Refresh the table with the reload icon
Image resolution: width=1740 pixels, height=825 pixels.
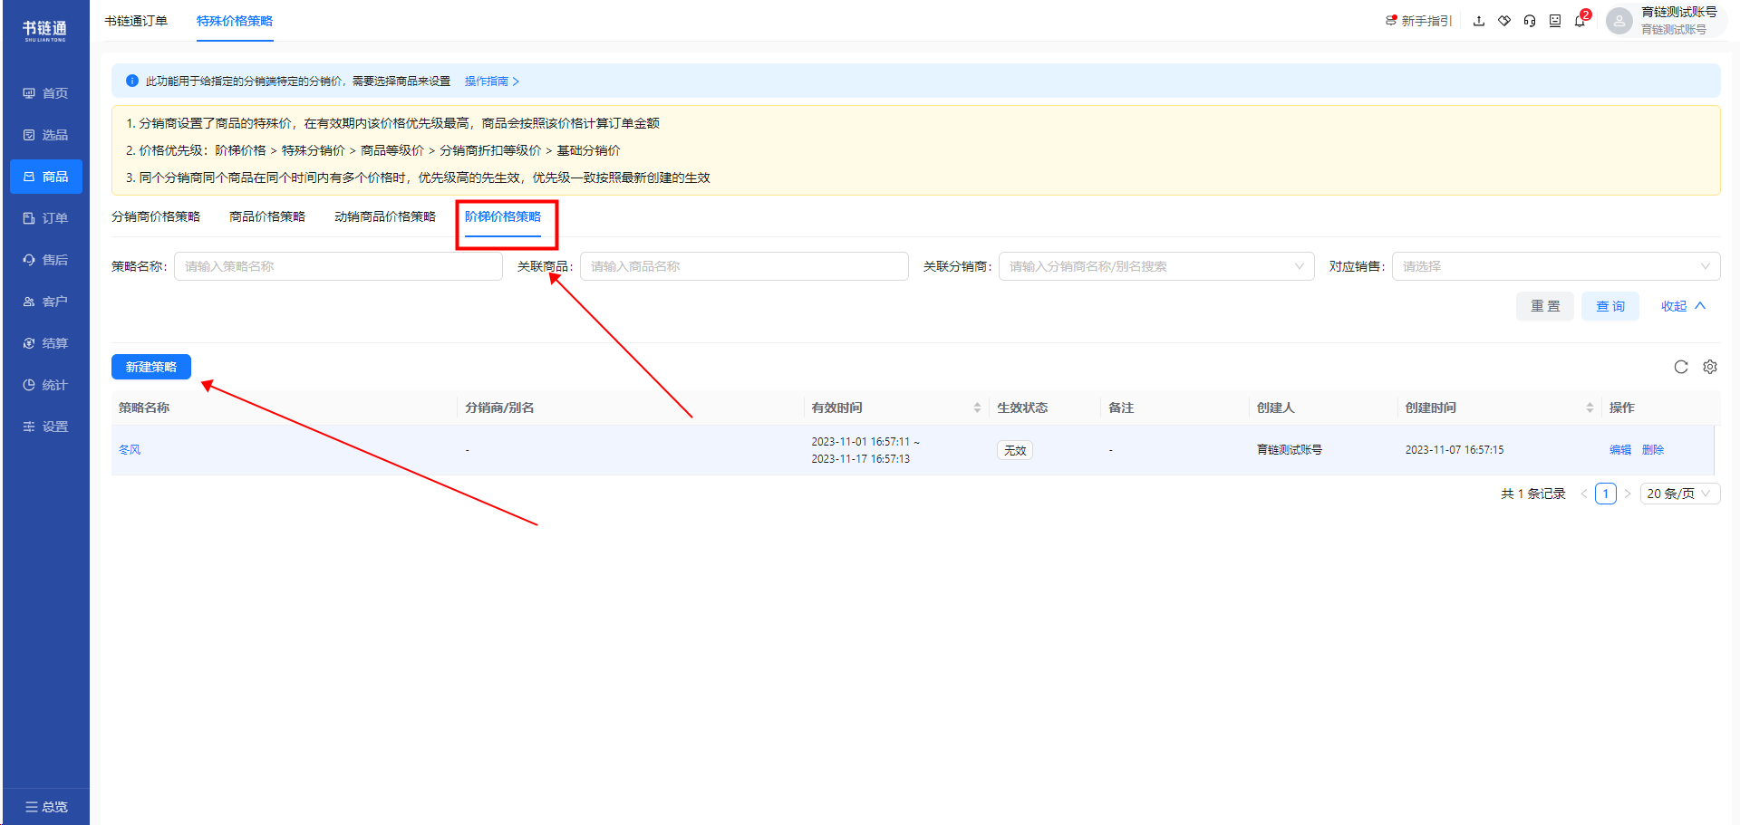click(x=1681, y=367)
